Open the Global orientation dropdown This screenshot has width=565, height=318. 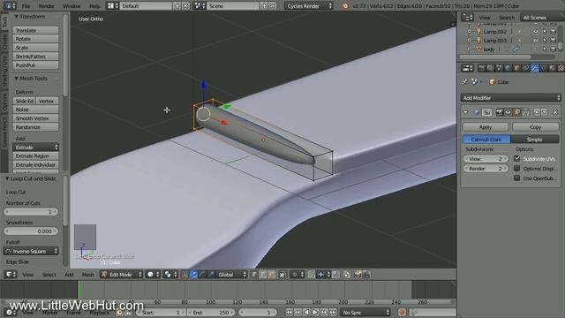tap(231, 275)
